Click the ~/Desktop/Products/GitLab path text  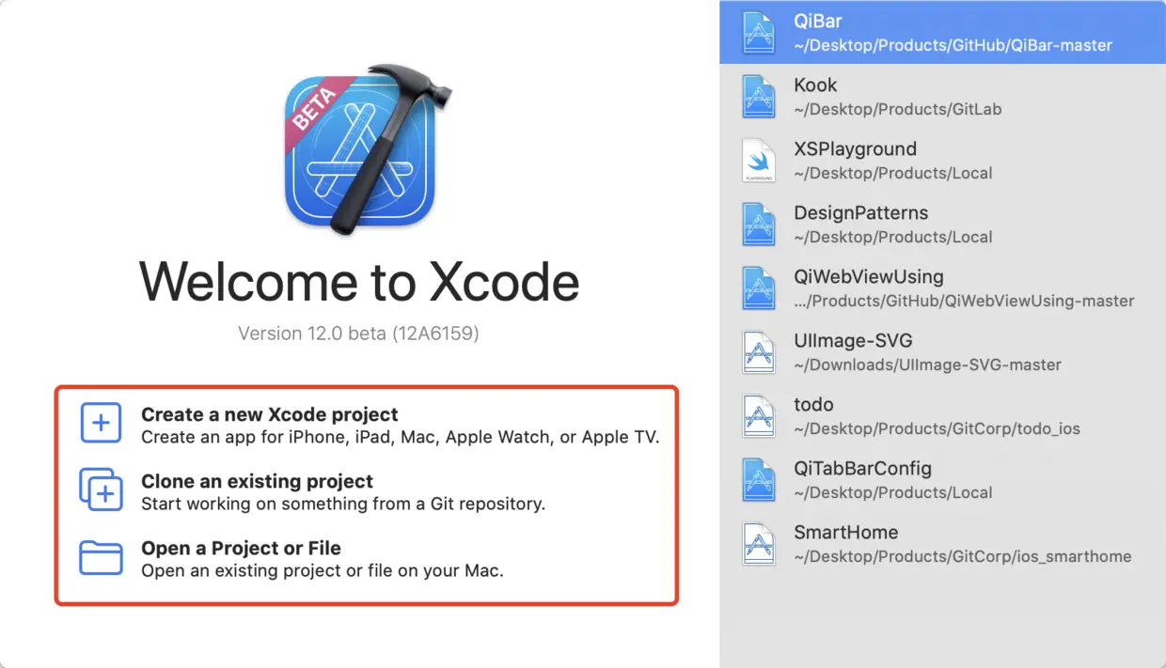(898, 109)
